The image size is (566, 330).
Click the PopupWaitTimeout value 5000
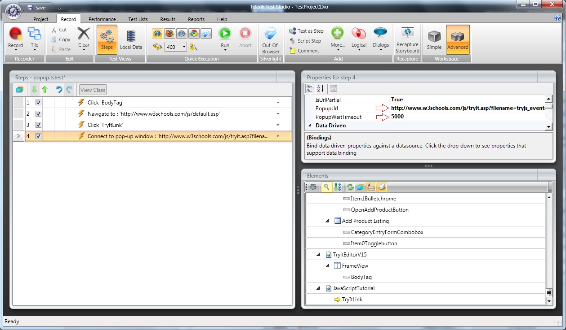click(397, 117)
